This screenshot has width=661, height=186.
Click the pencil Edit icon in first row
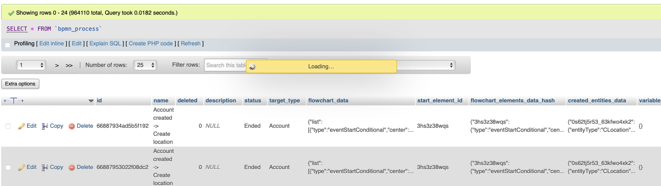click(22, 126)
